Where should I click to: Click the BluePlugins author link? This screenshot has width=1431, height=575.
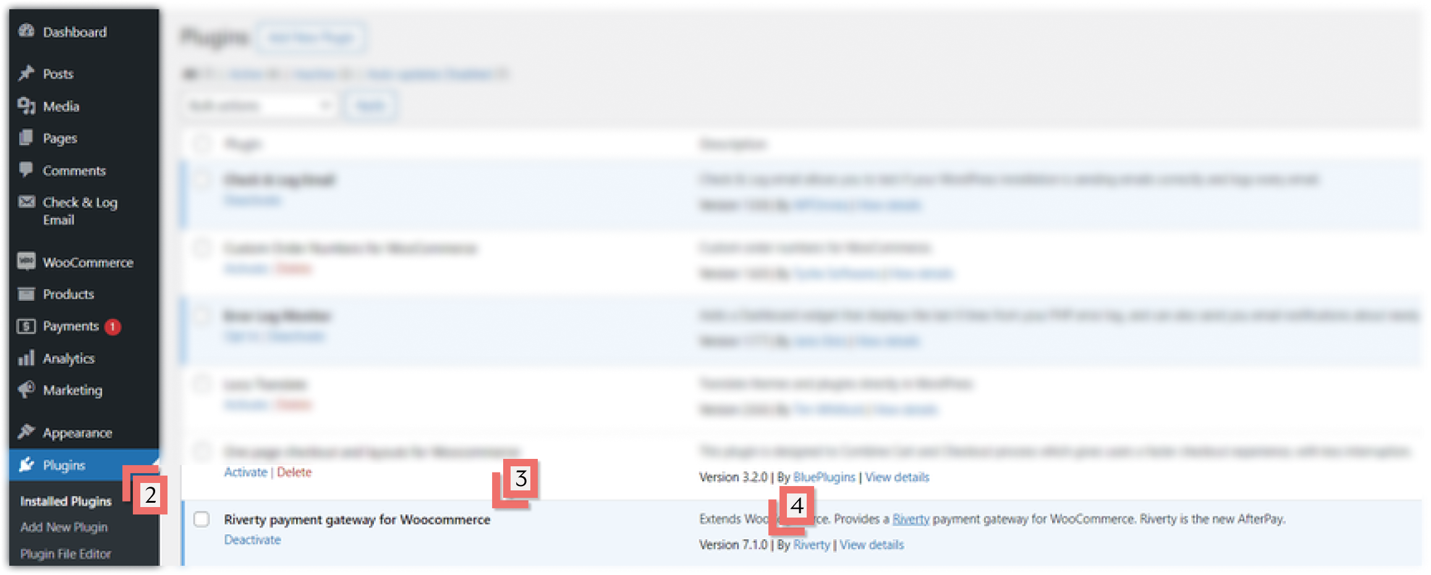(x=824, y=477)
